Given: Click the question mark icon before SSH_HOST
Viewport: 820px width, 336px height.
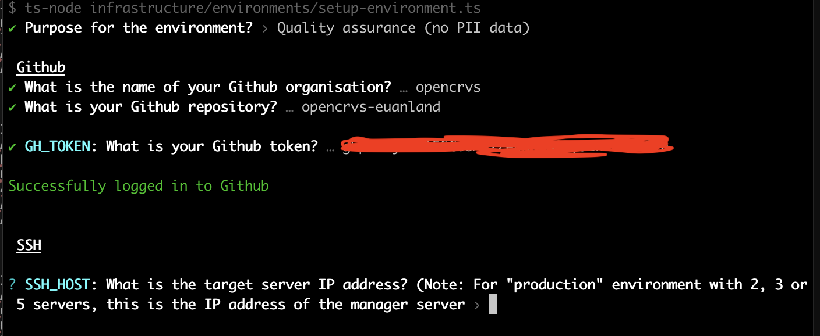Looking at the screenshot, I should [12, 285].
